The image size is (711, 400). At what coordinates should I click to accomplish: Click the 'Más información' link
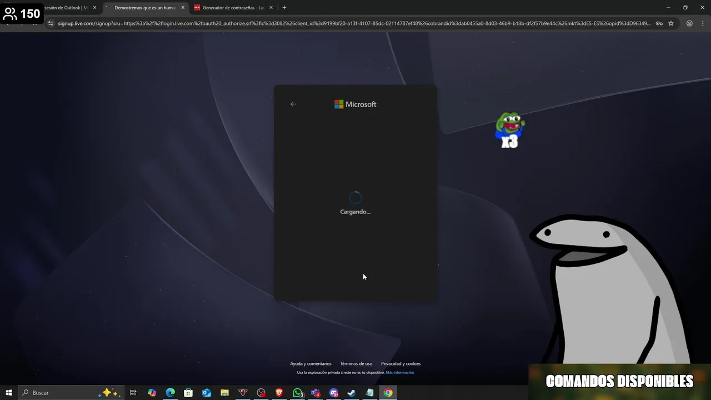tap(400, 373)
